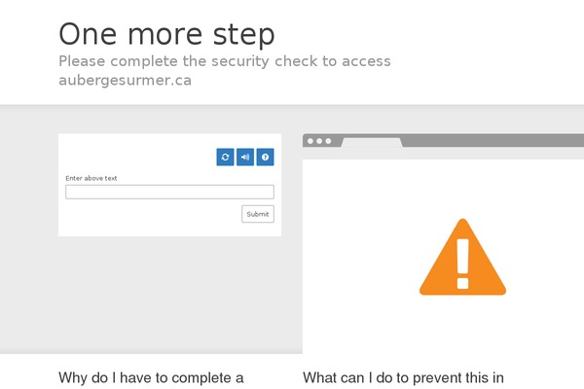The height and width of the screenshot is (389, 584).
Task: Click the 'One more step' heading
Action: click(x=166, y=34)
